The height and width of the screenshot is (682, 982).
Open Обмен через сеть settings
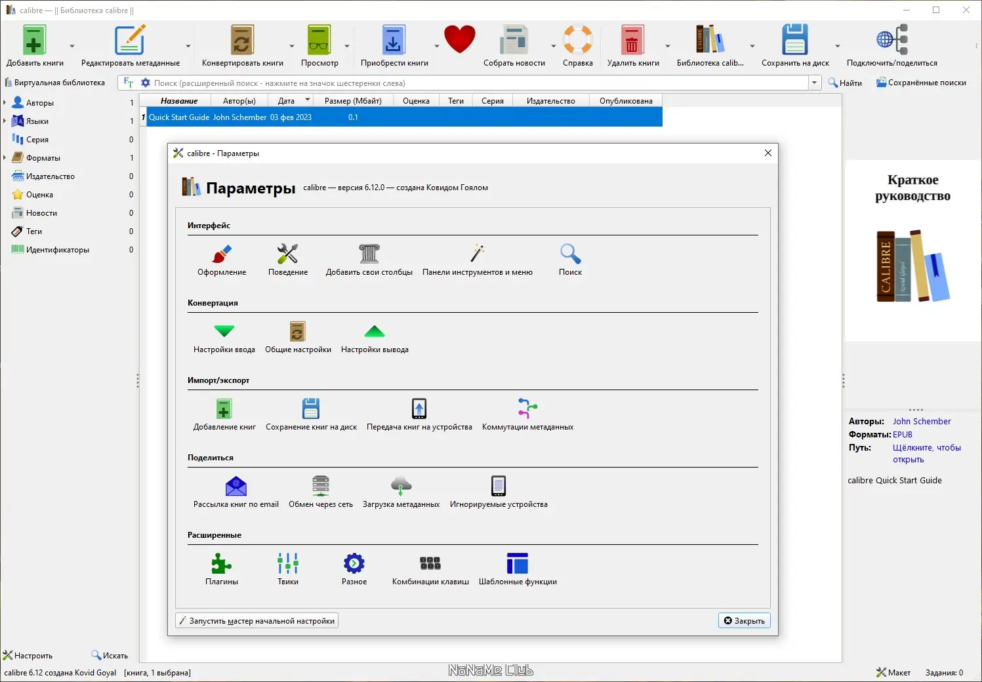coord(321,492)
